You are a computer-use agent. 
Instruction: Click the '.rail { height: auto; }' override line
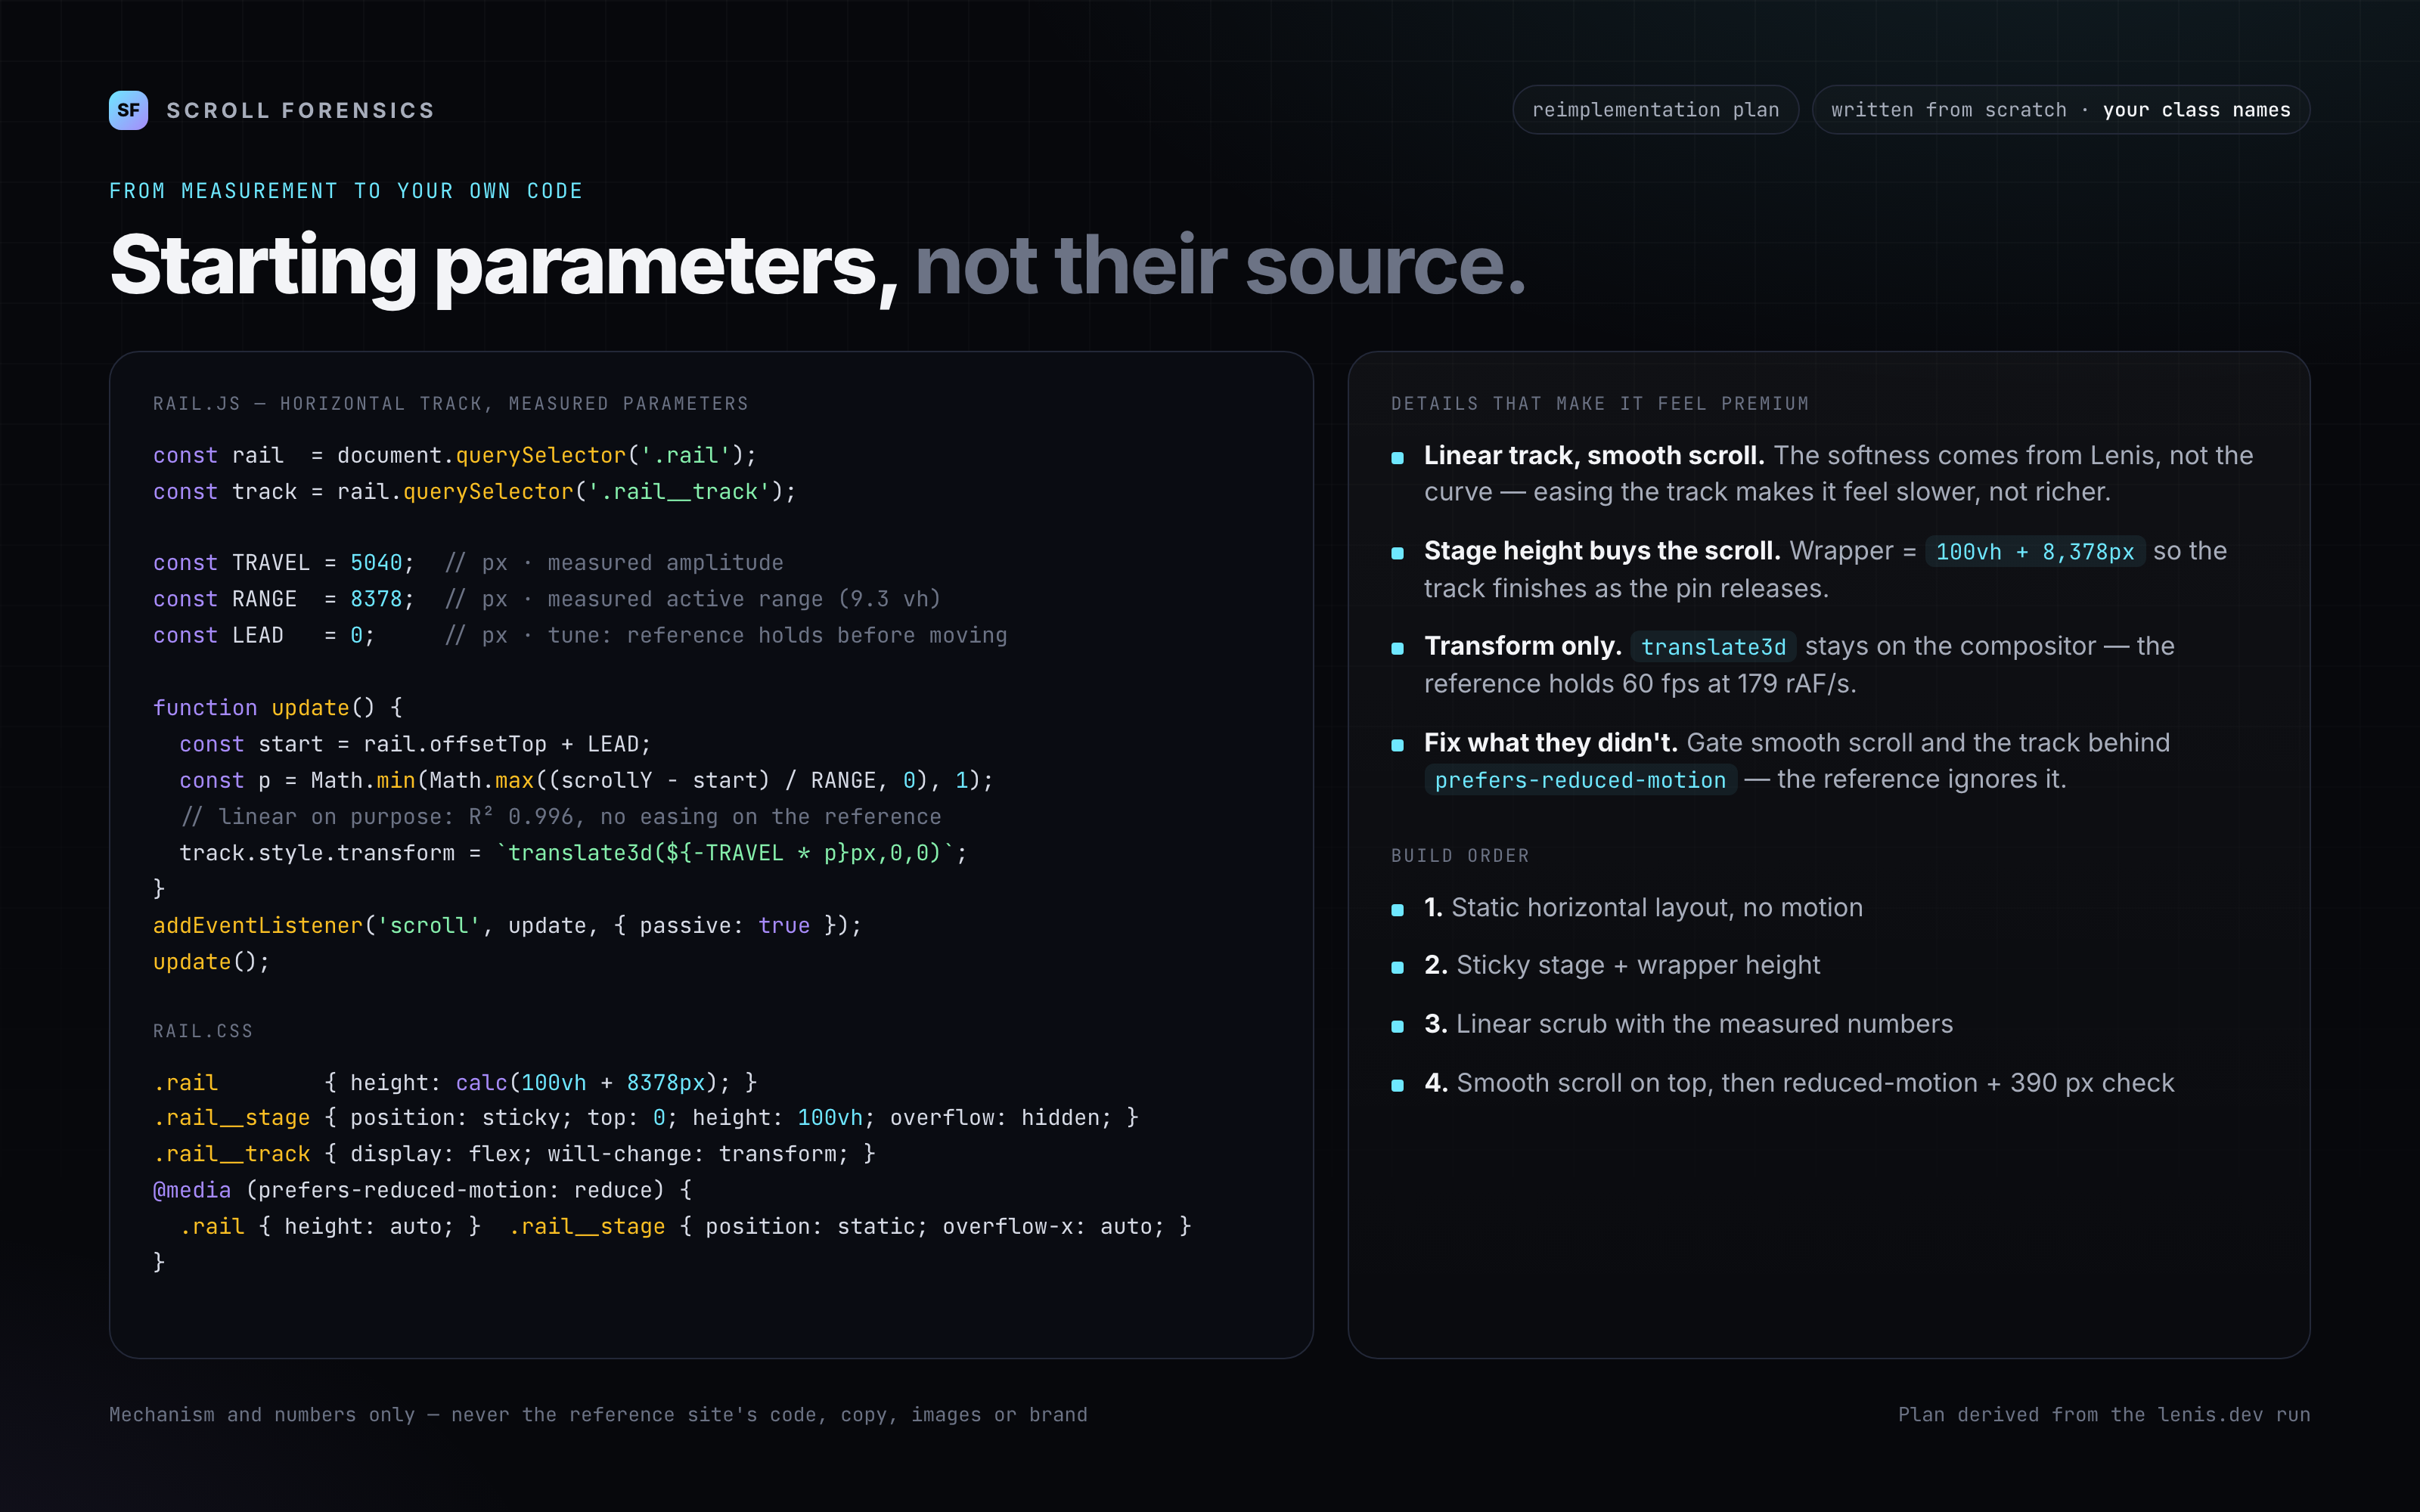coord(330,1227)
